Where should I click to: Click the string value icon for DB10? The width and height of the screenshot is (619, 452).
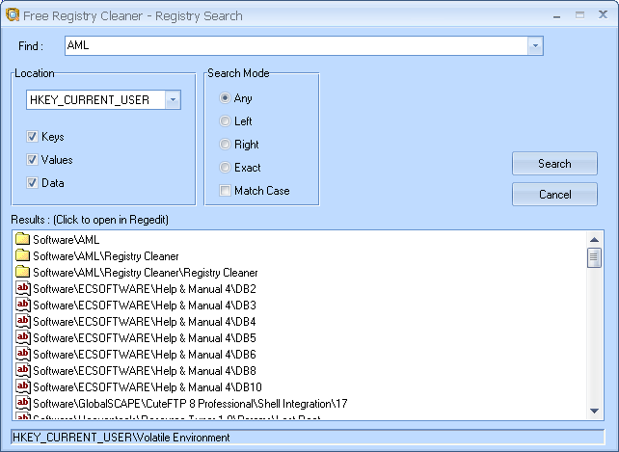coord(23,386)
